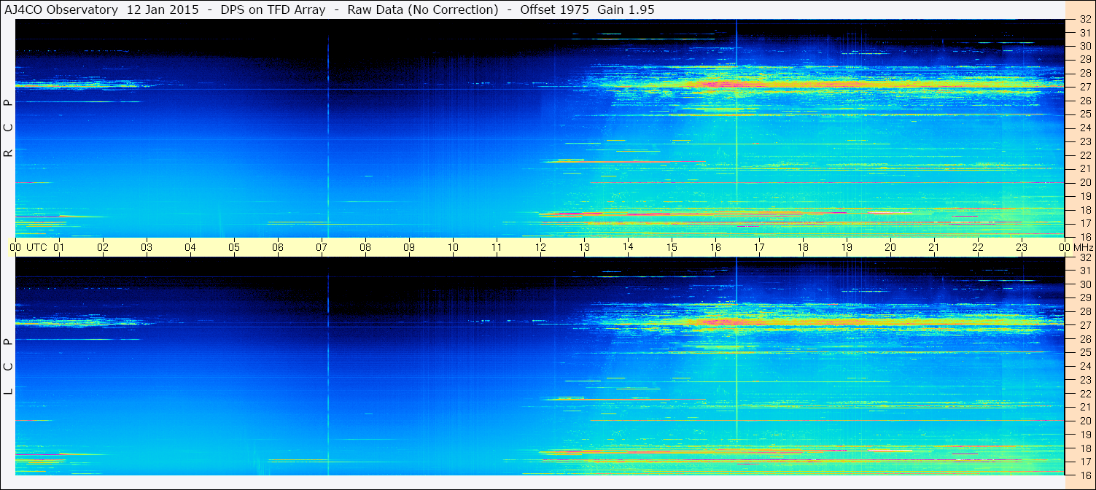The image size is (1096, 490).
Task: Pick the 20 hour marker on the time axis
Action: pyautogui.click(x=890, y=247)
